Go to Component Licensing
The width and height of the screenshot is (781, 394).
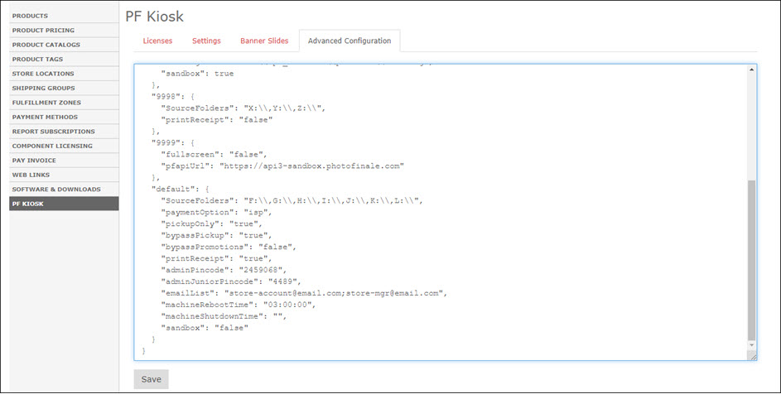(64, 146)
